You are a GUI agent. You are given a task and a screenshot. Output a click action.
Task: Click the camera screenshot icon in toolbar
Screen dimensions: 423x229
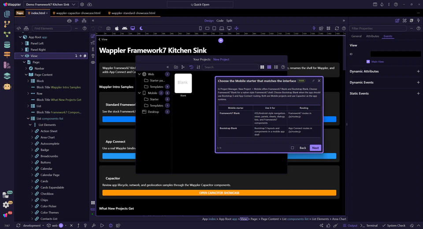tap(108, 28)
